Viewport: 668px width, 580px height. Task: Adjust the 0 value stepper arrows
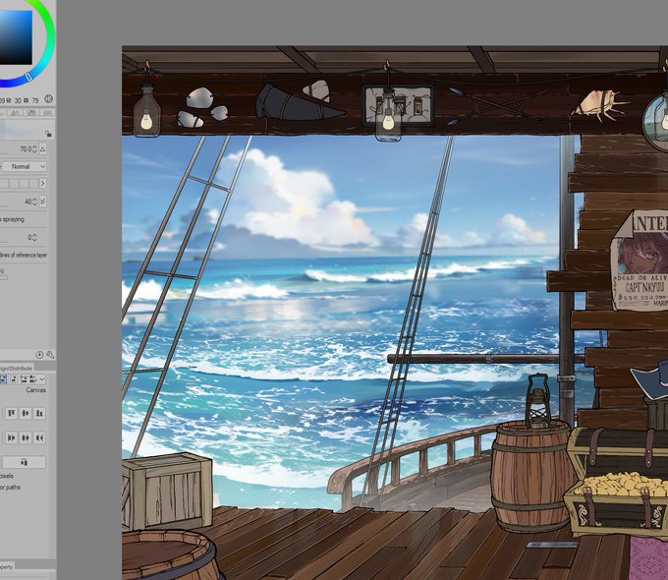pyautogui.click(x=34, y=238)
